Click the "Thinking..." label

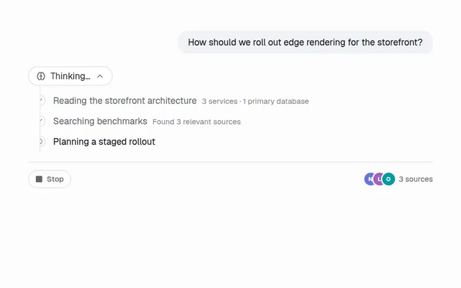coord(70,77)
